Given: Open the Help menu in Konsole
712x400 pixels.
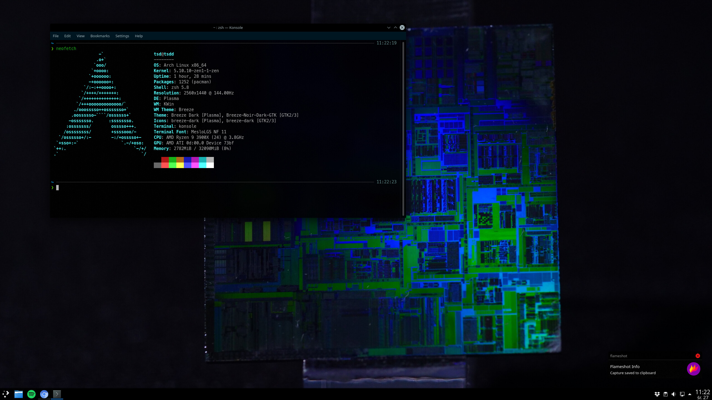Looking at the screenshot, I should point(139,36).
